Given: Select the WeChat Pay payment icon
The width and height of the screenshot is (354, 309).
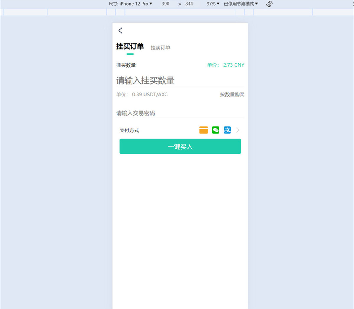Looking at the screenshot, I should point(215,130).
